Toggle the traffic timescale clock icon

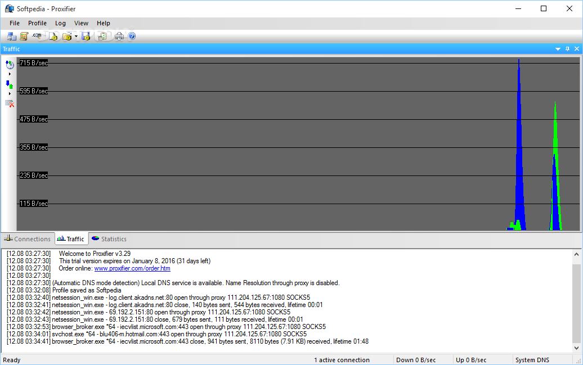[10, 65]
